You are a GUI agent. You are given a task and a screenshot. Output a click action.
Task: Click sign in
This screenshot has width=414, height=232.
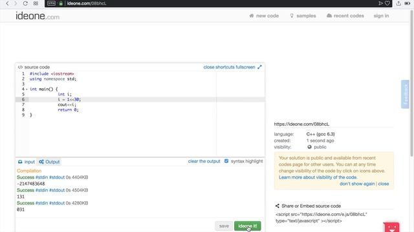click(x=381, y=15)
